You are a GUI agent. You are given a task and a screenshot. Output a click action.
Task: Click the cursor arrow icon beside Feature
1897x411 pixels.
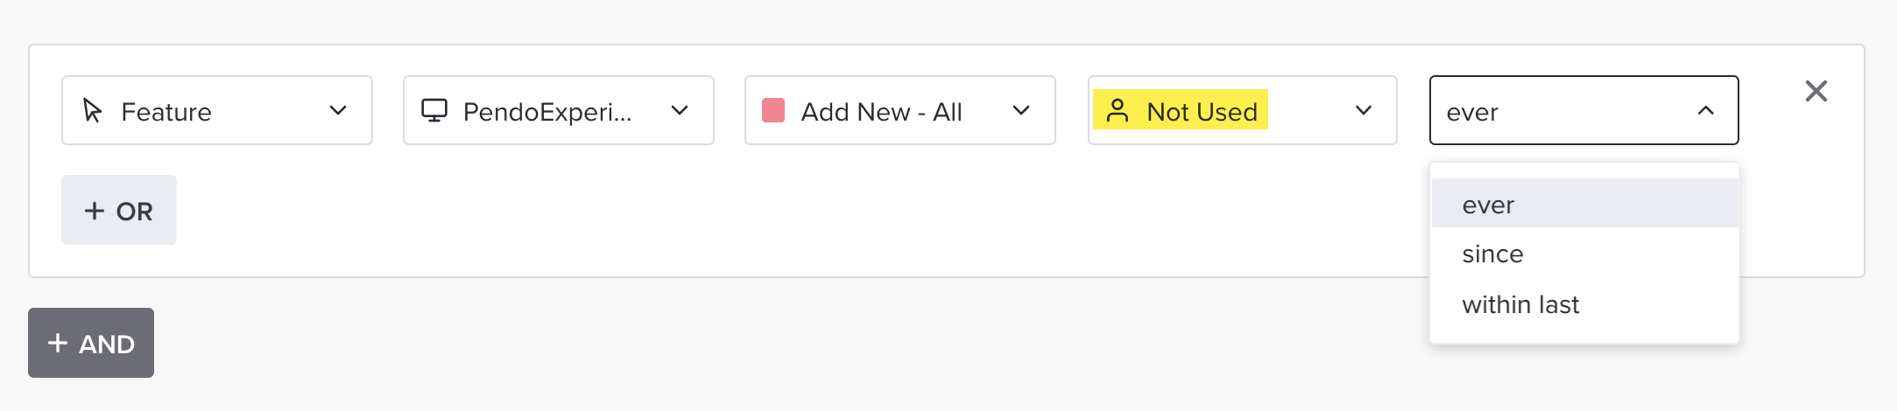click(x=92, y=110)
